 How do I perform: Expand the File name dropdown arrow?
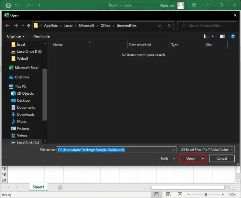pyautogui.click(x=174, y=150)
